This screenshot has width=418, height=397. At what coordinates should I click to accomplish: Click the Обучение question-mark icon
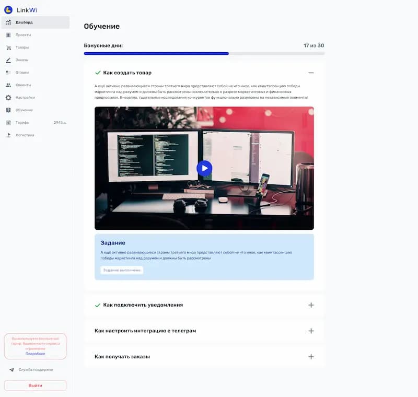[x=8, y=110]
